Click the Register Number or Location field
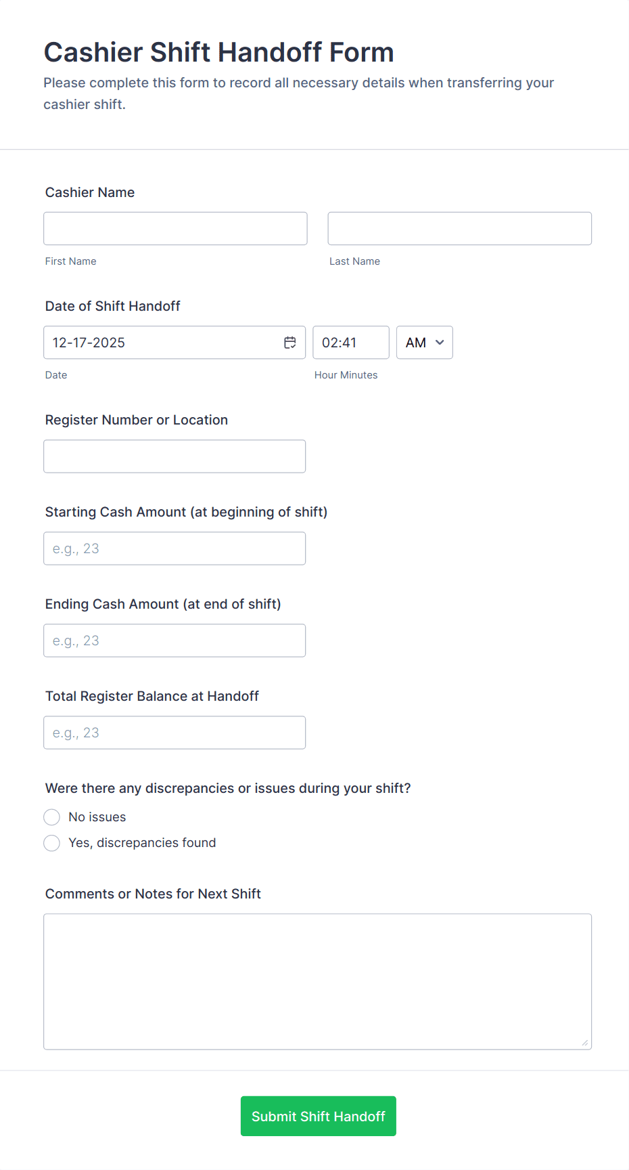This screenshot has height=1170, width=629. click(174, 456)
